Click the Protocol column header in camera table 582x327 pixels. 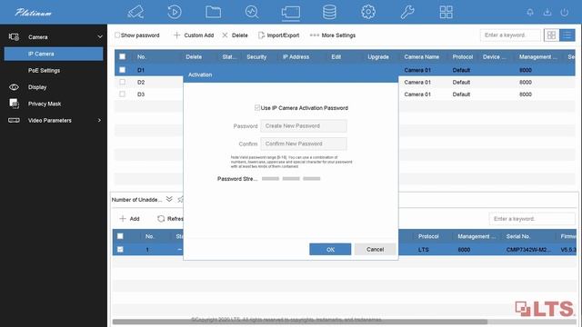[463, 56]
